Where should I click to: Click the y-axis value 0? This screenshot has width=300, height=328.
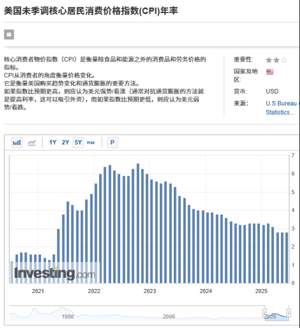(293, 283)
